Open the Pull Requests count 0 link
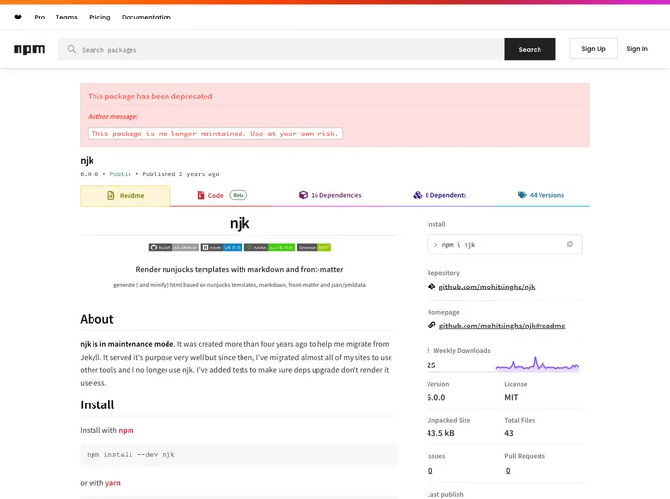The height and width of the screenshot is (499, 670). 508,471
